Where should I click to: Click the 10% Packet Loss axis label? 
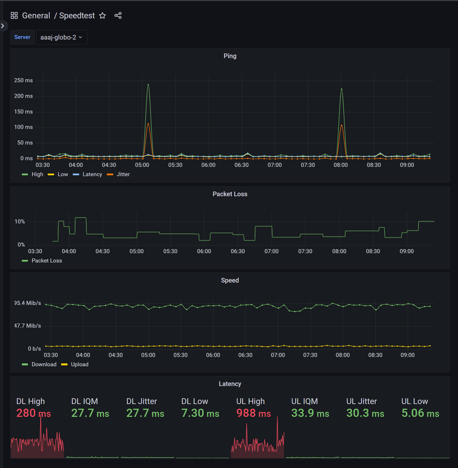pos(20,222)
